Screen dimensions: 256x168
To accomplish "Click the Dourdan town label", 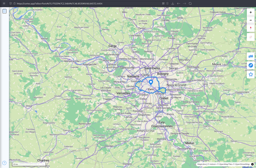I will (109, 146).
